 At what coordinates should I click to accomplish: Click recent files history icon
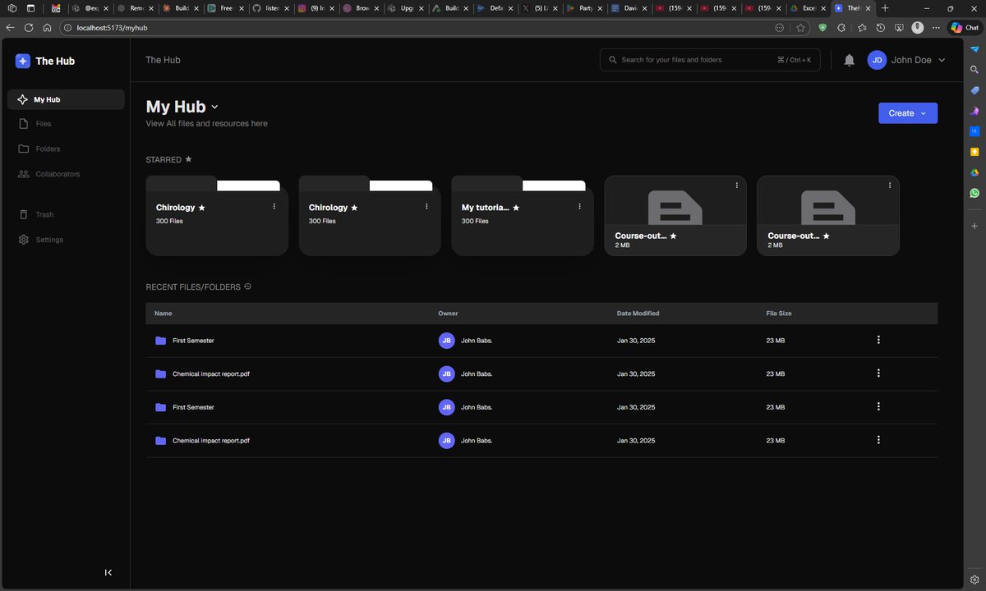pyautogui.click(x=248, y=286)
